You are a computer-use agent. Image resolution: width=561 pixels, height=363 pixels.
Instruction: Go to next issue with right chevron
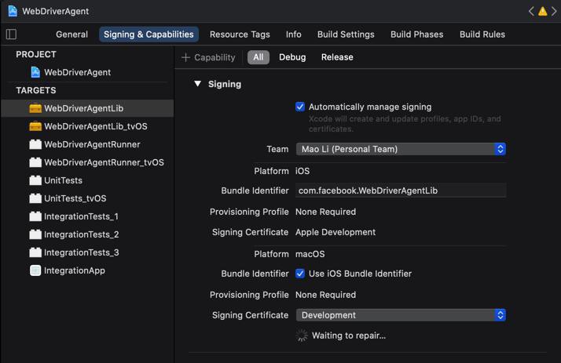(554, 12)
